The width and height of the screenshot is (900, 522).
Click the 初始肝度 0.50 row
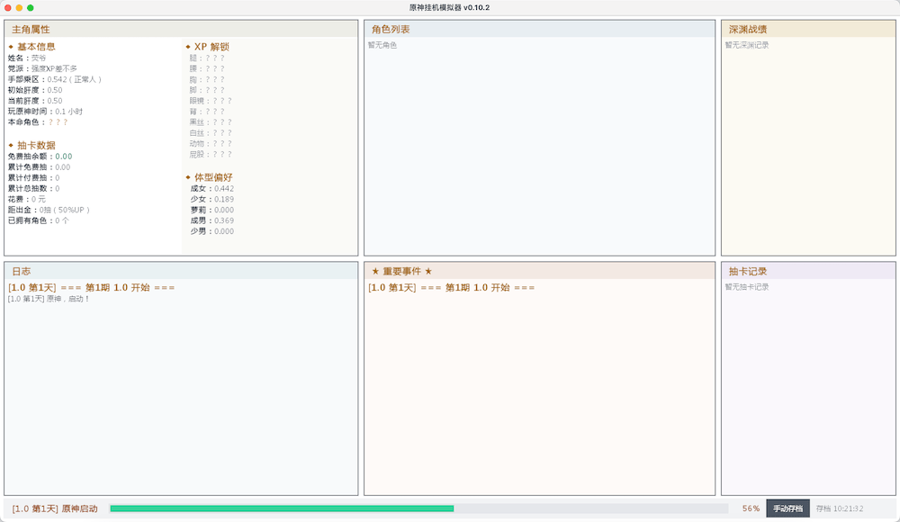(x=35, y=90)
